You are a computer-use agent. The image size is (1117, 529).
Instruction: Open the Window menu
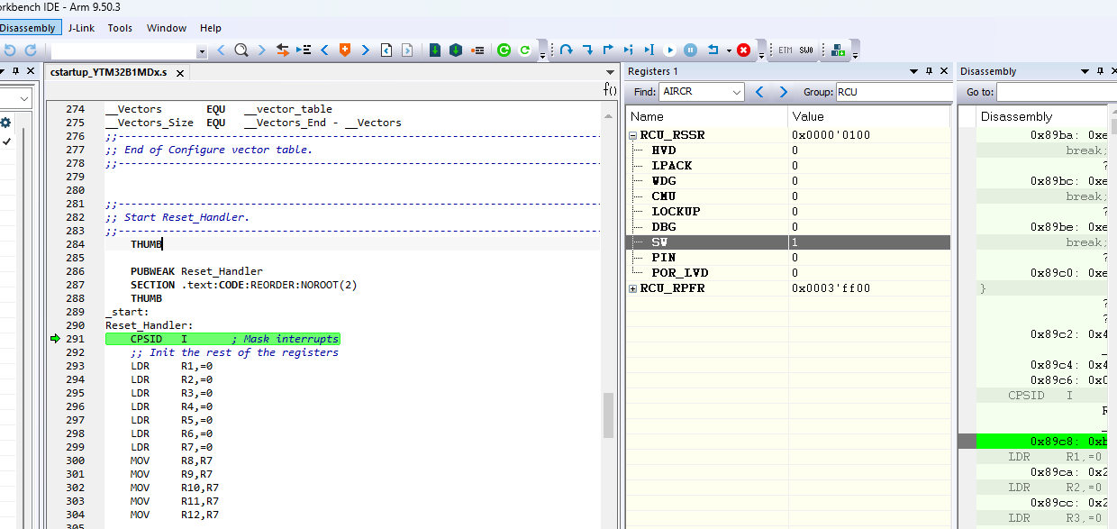pos(167,28)
